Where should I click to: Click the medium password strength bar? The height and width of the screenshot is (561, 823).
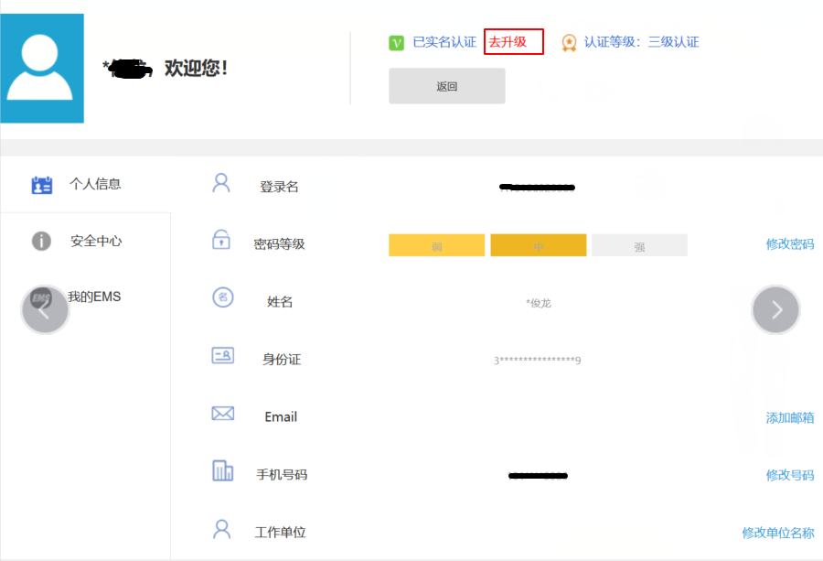pyautogui.click(x=538, y=245)
